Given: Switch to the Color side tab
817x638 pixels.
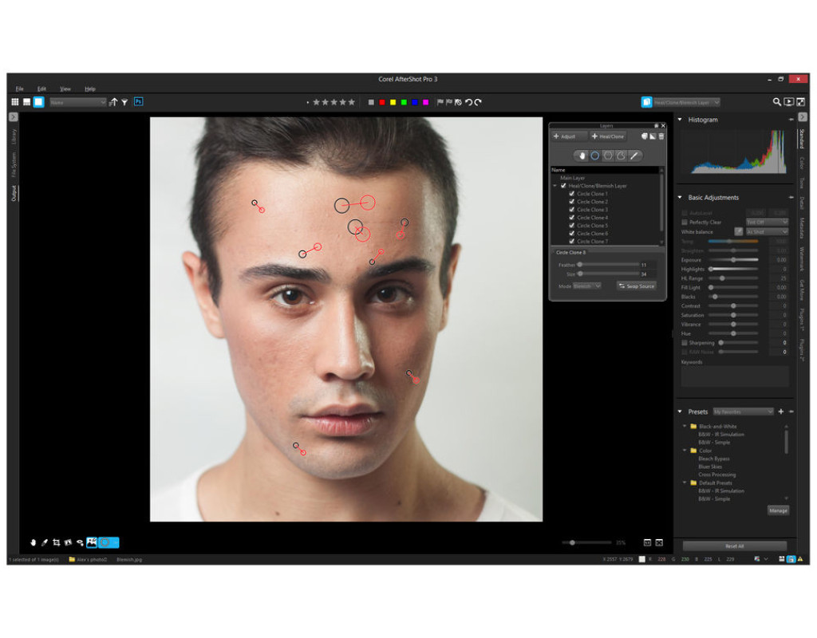Looking at the screenshot, I should tap(802, 163).
